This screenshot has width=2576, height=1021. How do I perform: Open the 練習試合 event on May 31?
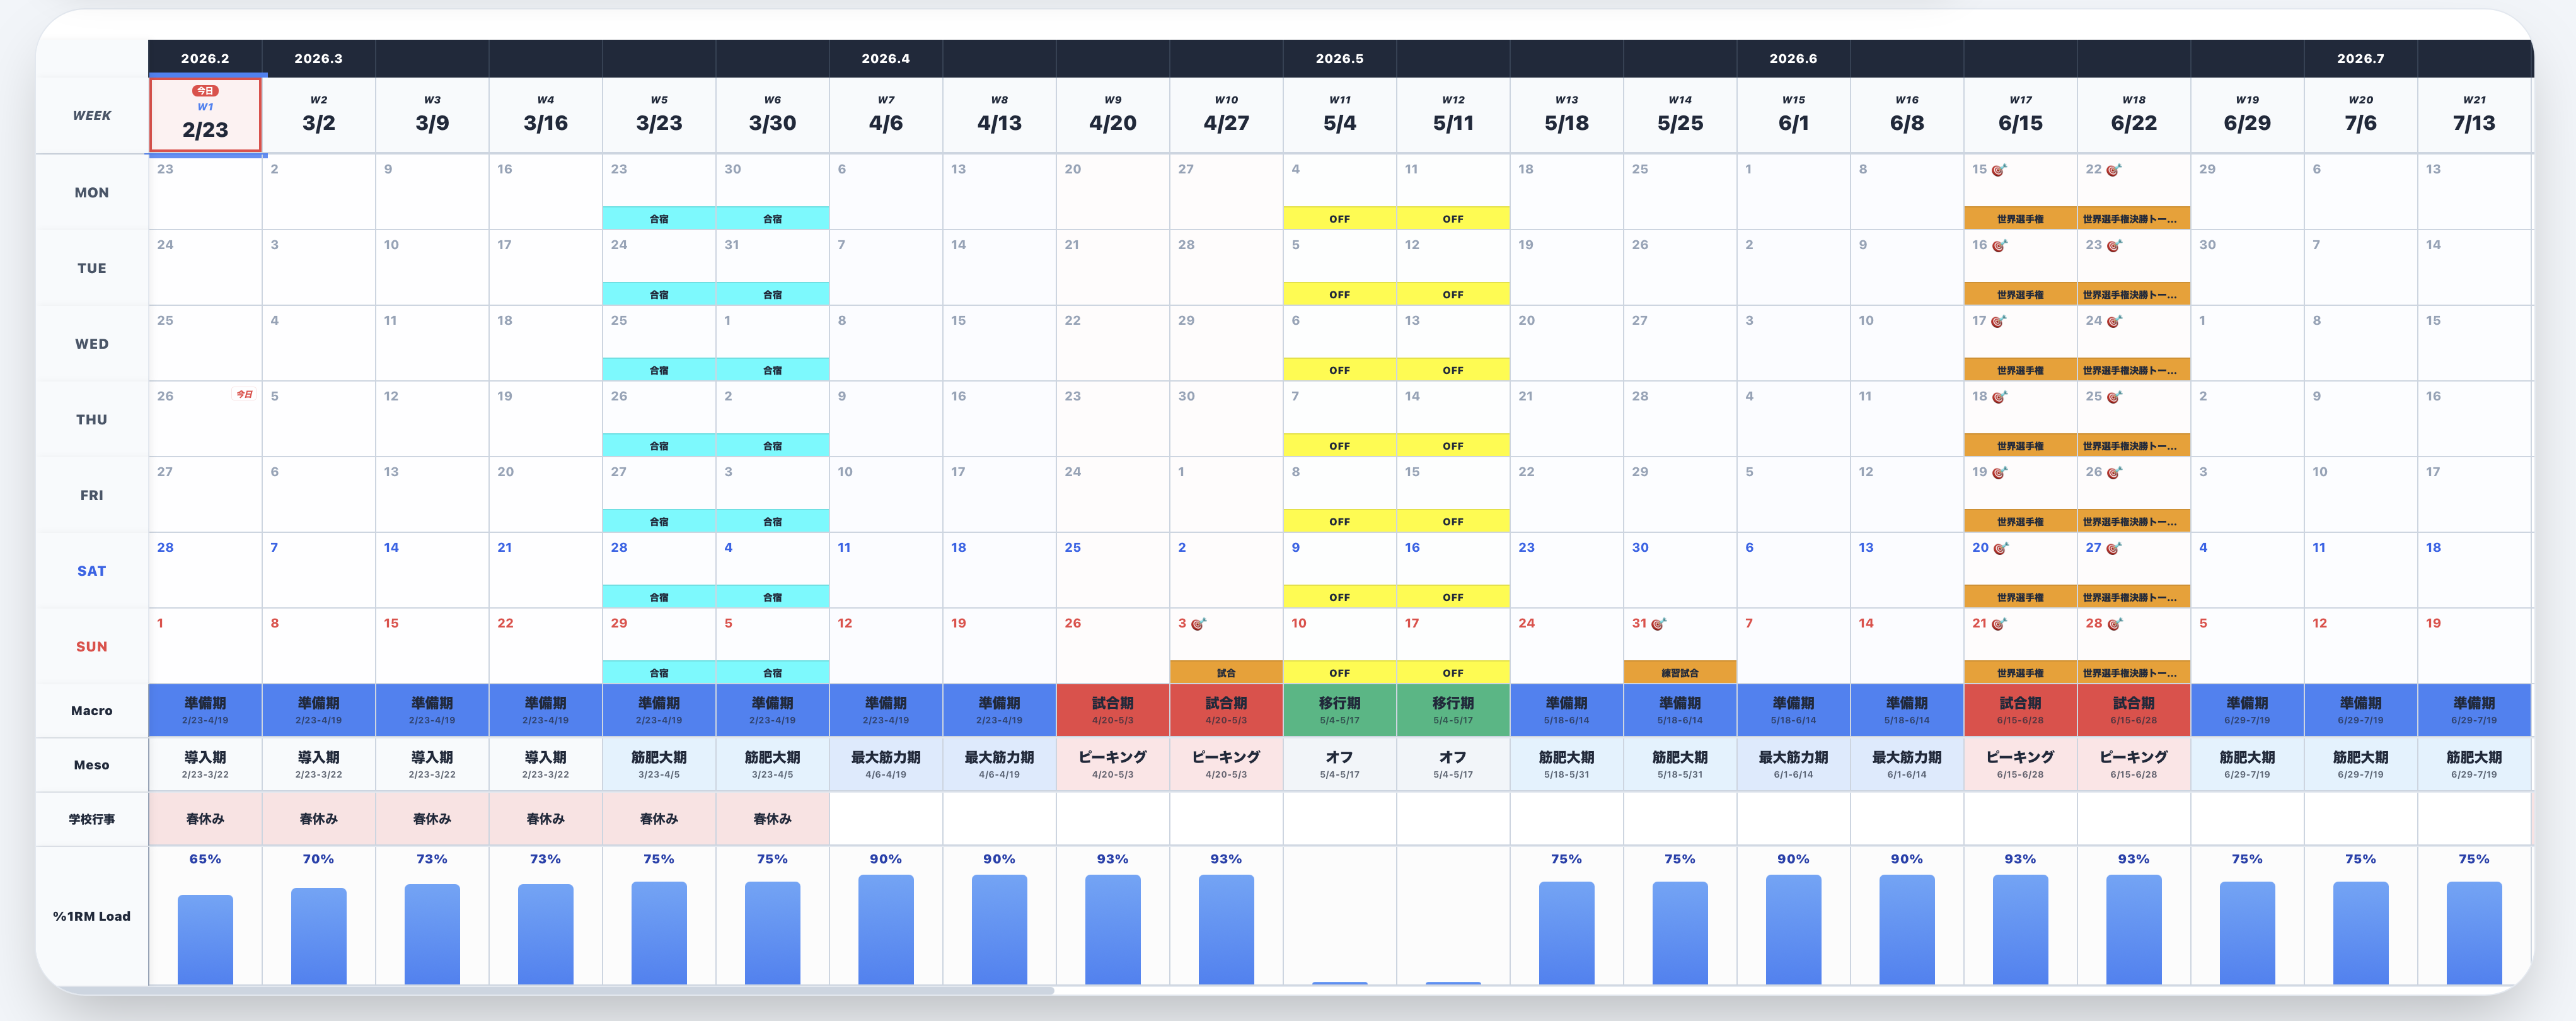(x=1680, y=673)
